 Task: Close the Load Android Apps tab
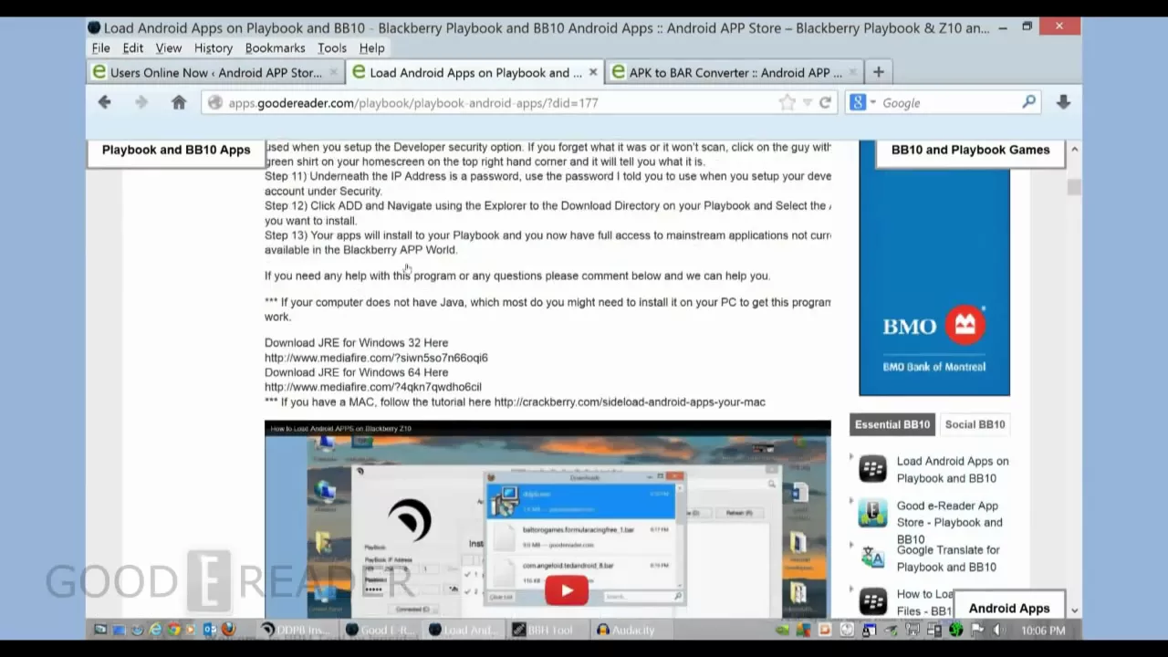coord(593,72)
